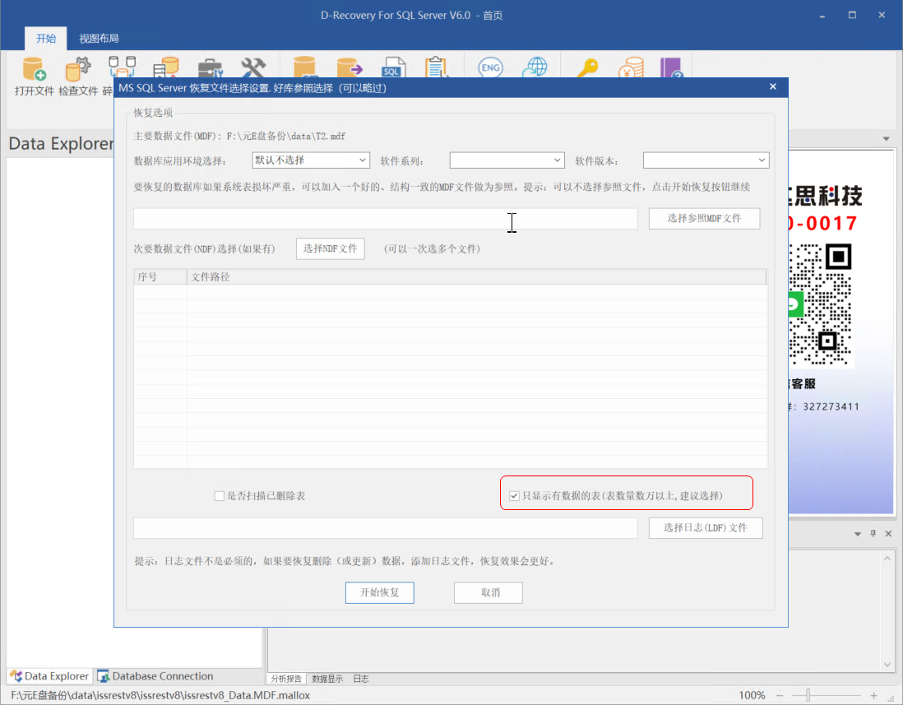Toggle the 是否扫描已删除表 checkbox
This screenshot has height=705, width=903.
(220, 496)
